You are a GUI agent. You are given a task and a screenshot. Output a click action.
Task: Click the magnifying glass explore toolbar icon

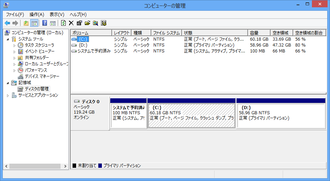pos(95,23)
